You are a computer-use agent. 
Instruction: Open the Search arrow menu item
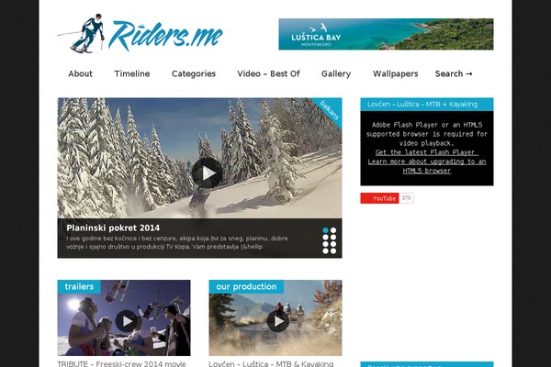(x=454, y=73)
